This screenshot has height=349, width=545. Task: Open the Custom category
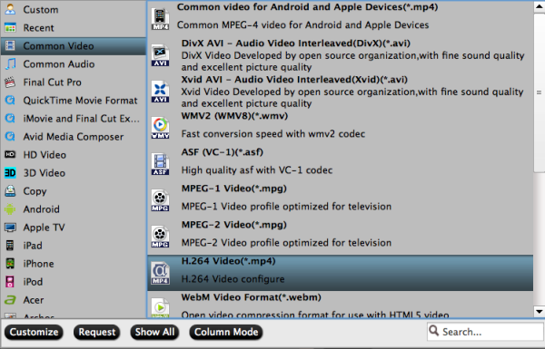pyautogui.click(x=74, y=9)
